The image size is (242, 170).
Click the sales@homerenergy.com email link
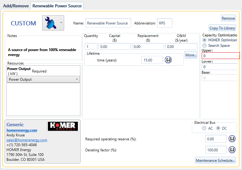(27, 140)
